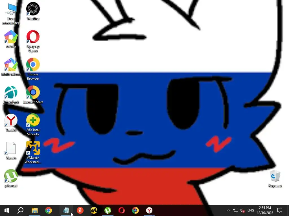Switch the ENG input language indicator
This screenshot has height=216, width=289.
coord(251,210)
